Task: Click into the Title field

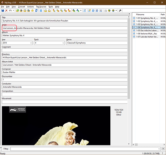Action: [x=65, y=21]
